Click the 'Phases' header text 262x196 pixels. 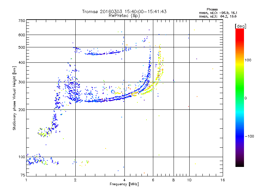(212, 9)
